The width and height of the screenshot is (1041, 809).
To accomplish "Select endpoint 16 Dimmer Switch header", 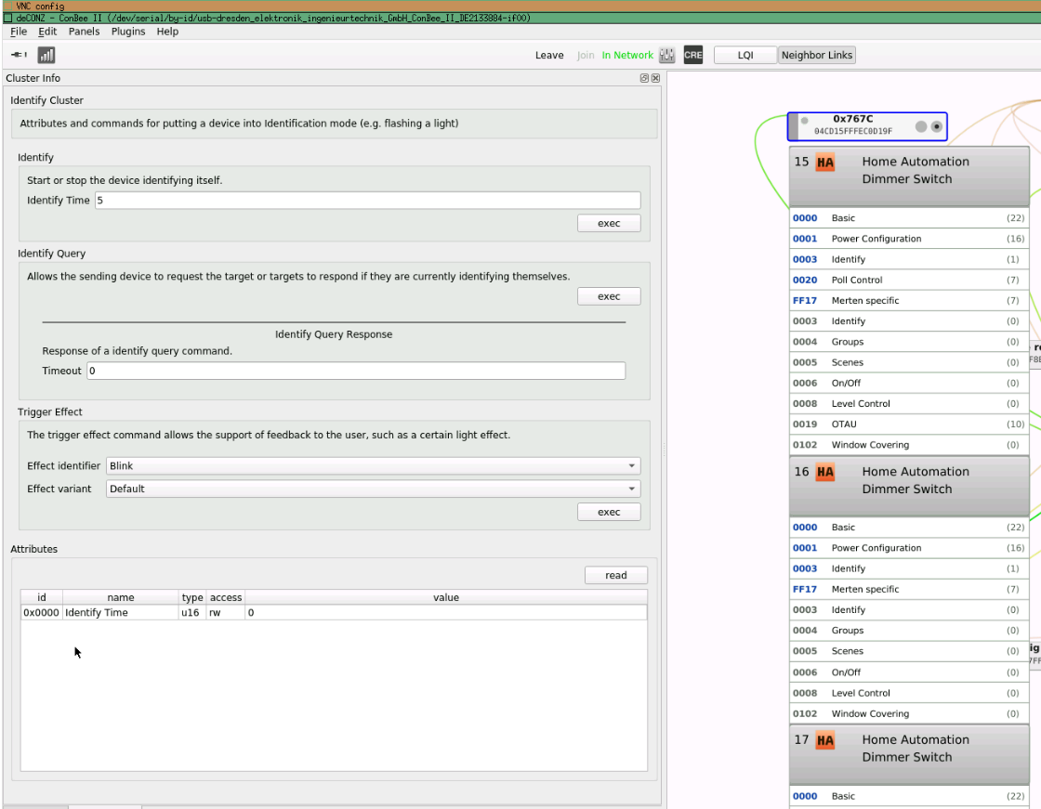I will 909,487.
